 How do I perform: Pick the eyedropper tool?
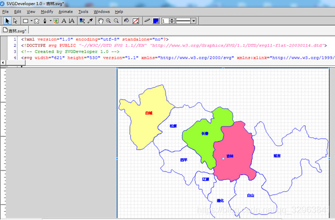(90, 21)
